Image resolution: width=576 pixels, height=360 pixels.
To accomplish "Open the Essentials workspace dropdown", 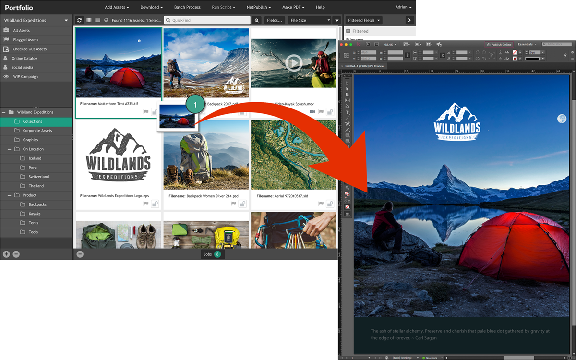I will (527, 44).
